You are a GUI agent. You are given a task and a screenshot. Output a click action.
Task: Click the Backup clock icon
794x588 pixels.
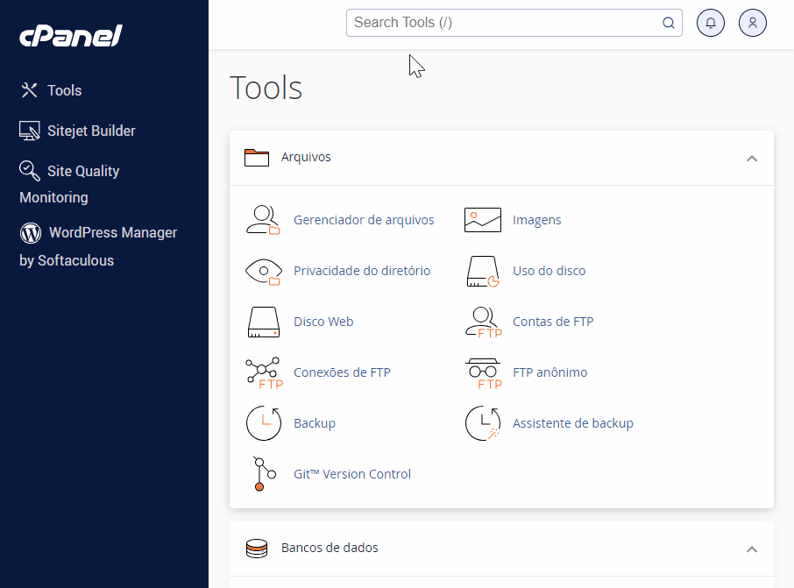(x=263, y=423)
